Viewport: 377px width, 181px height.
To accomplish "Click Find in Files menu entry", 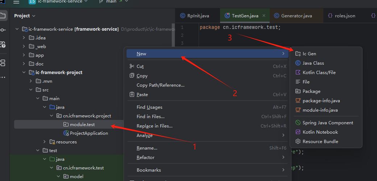I will 150,117.
